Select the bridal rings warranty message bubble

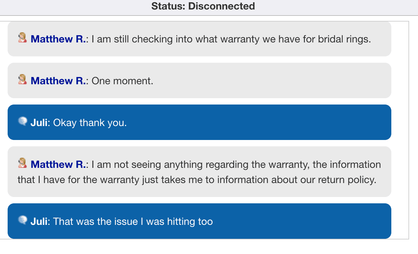[x=199, y=39]
